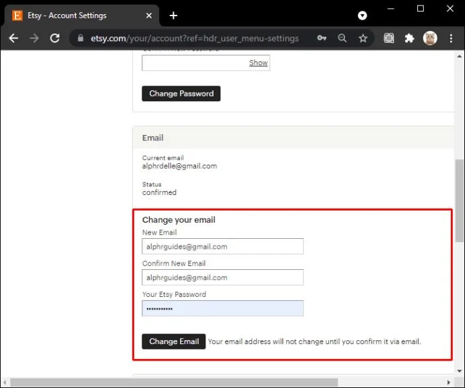Go back using the browser back arrow
This screenshot has height=388, width=465.
[x=13, y=38]
